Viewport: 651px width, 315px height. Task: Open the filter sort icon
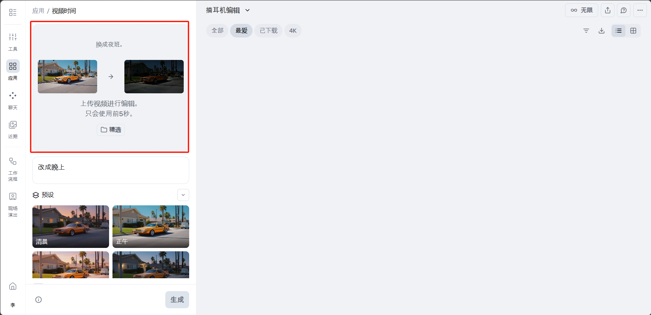586,31
